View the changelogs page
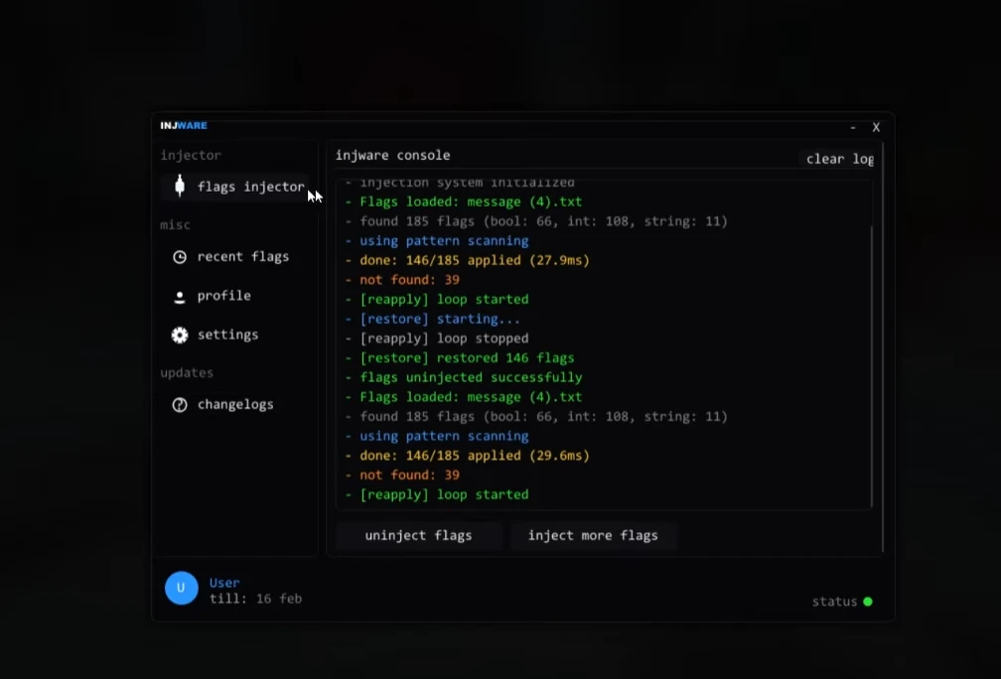1001x679 pixels. [x=235, y=405]
